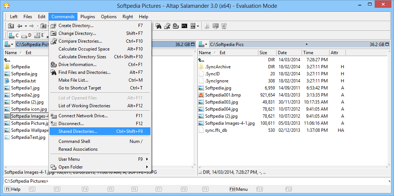This screenshot has width=394, height=196.
Task: Sort right panel by Date column
Action: (289, 53)
